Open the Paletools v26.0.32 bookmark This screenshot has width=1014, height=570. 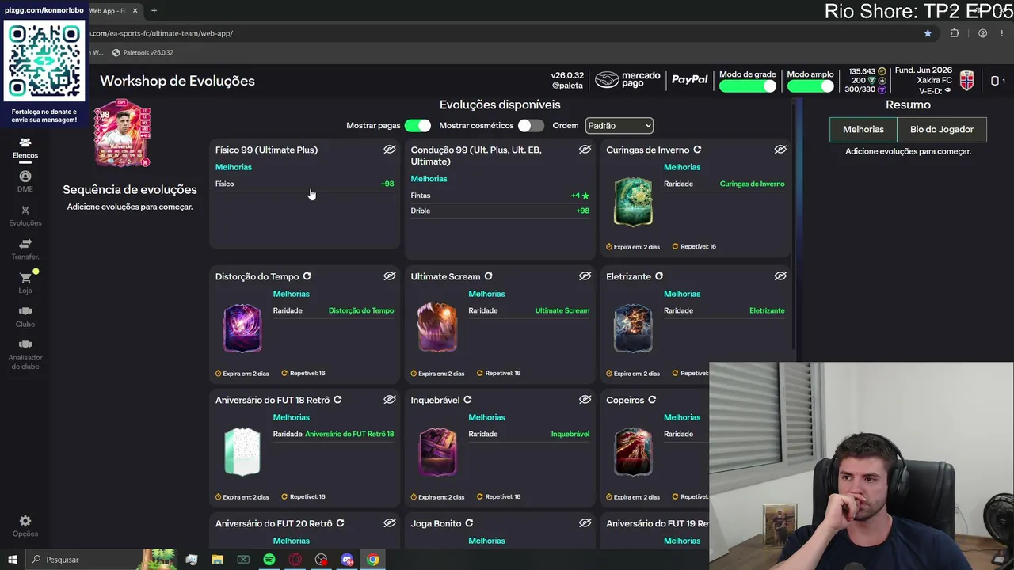[143, 52]
